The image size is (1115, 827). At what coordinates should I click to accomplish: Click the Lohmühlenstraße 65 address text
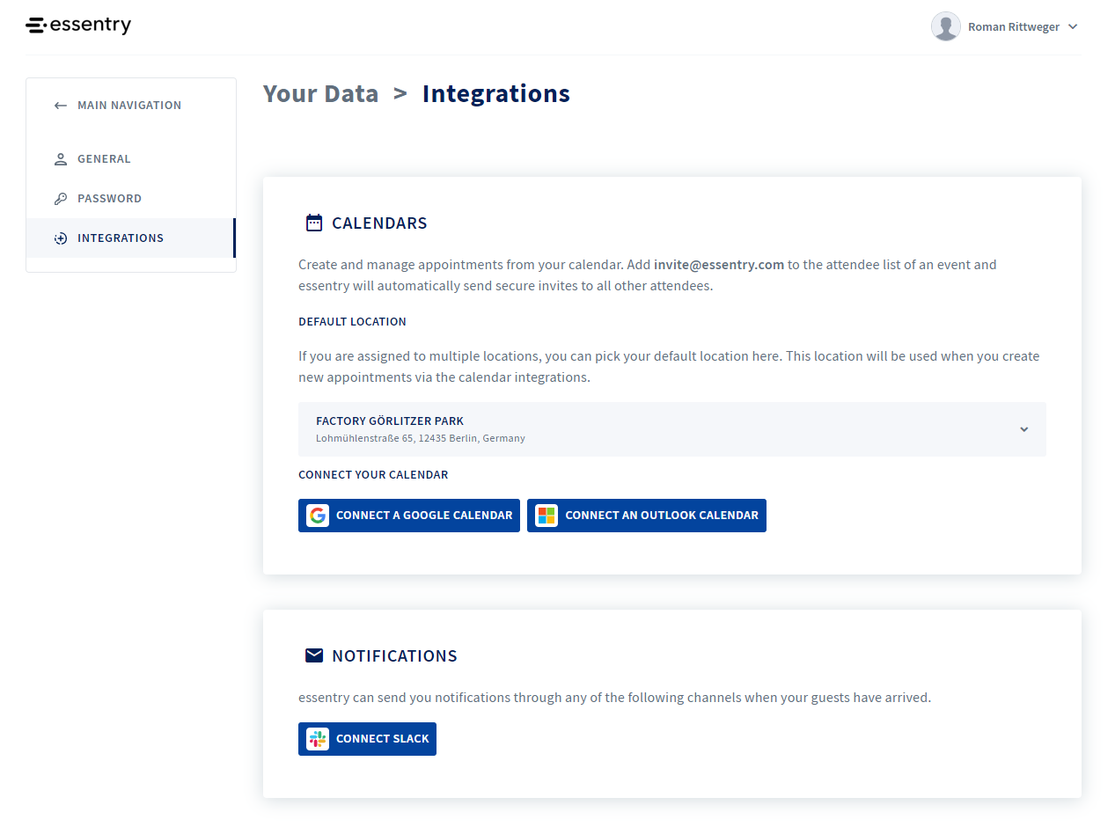pos(421,438)
